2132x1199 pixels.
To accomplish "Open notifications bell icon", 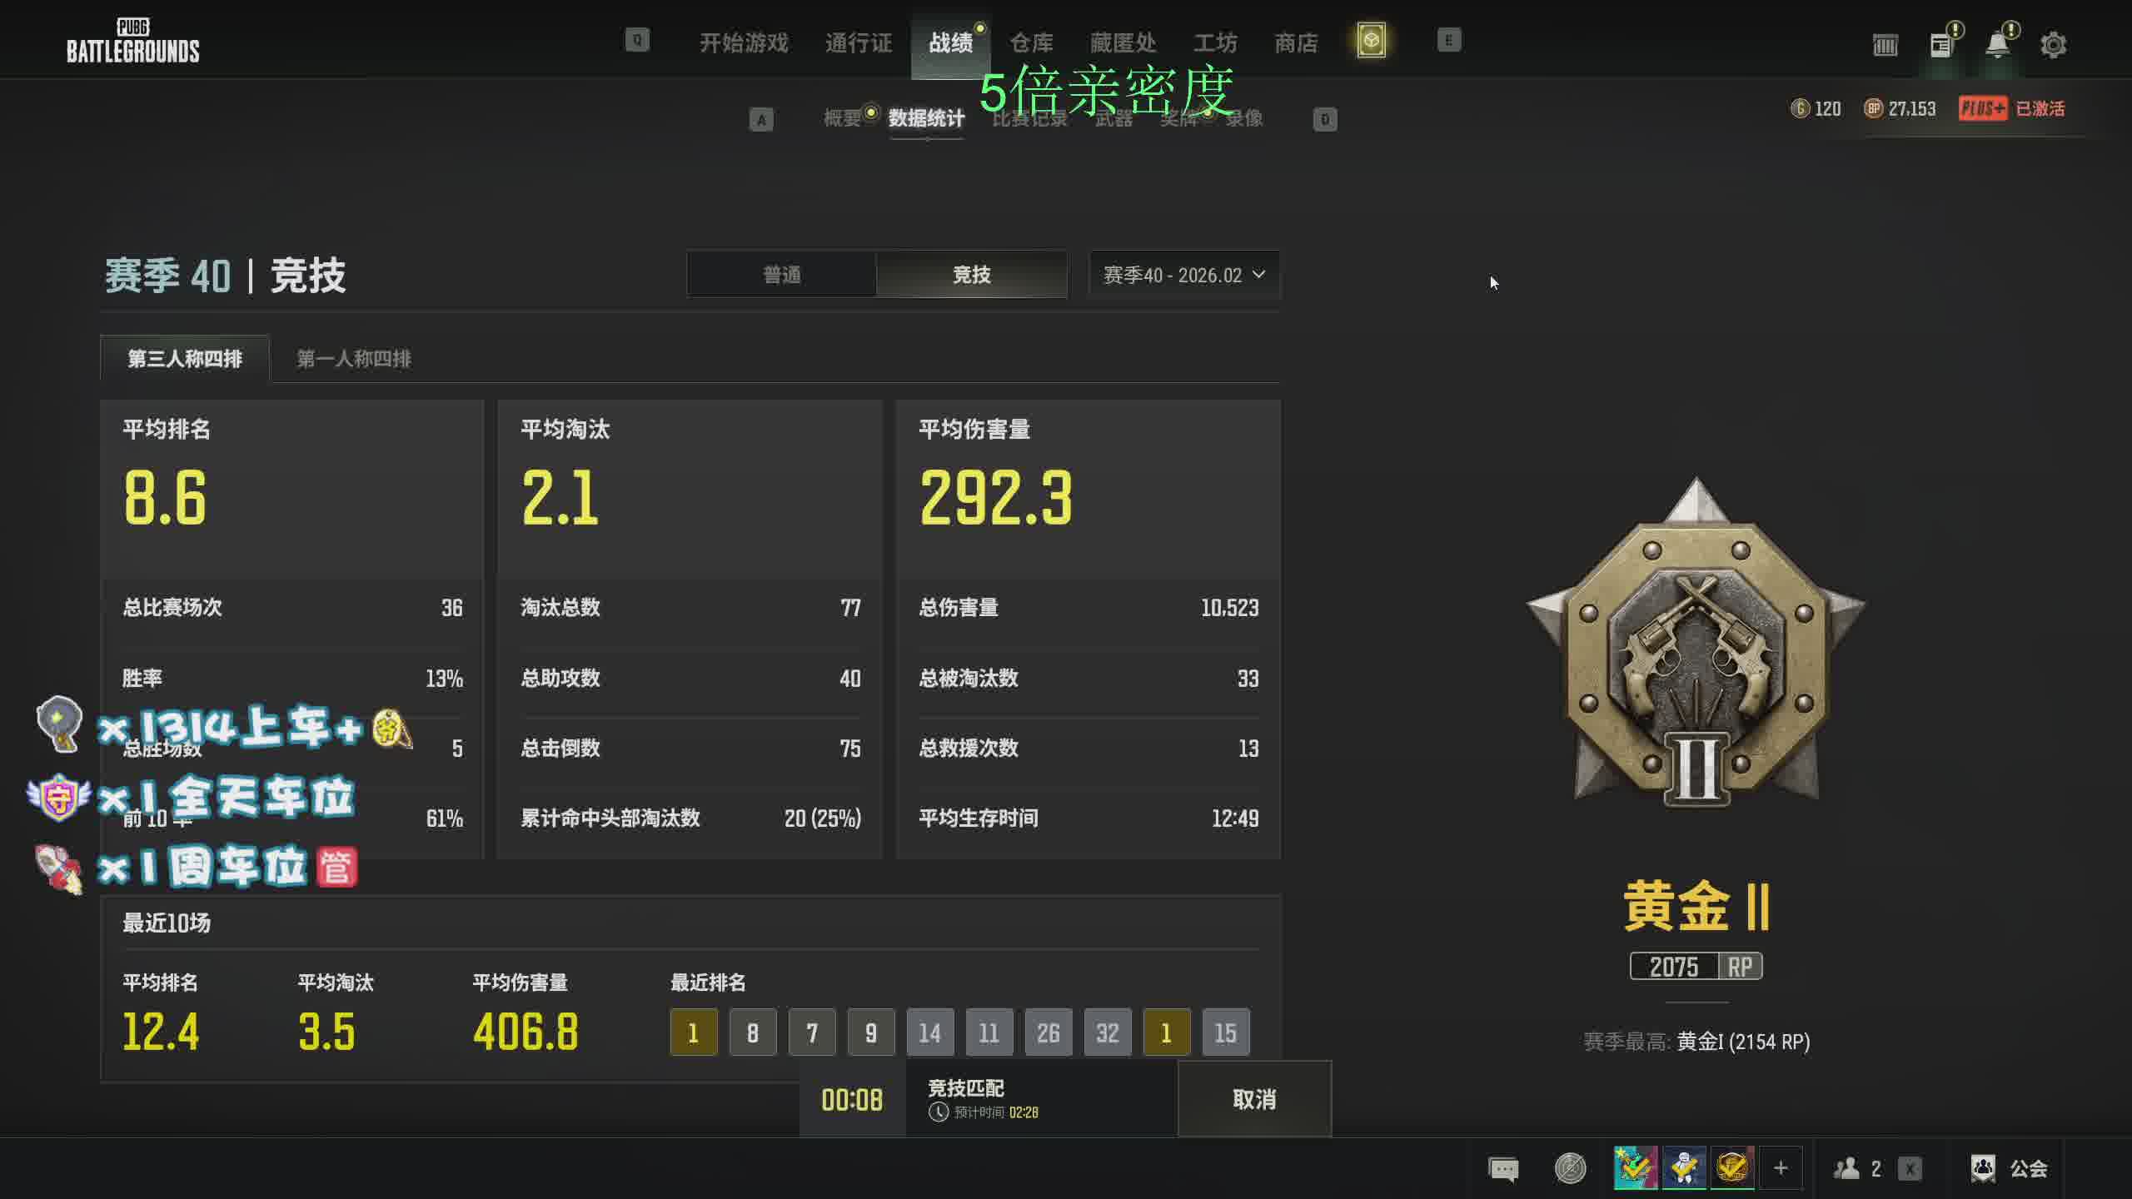I will (x=1997, y=44).
